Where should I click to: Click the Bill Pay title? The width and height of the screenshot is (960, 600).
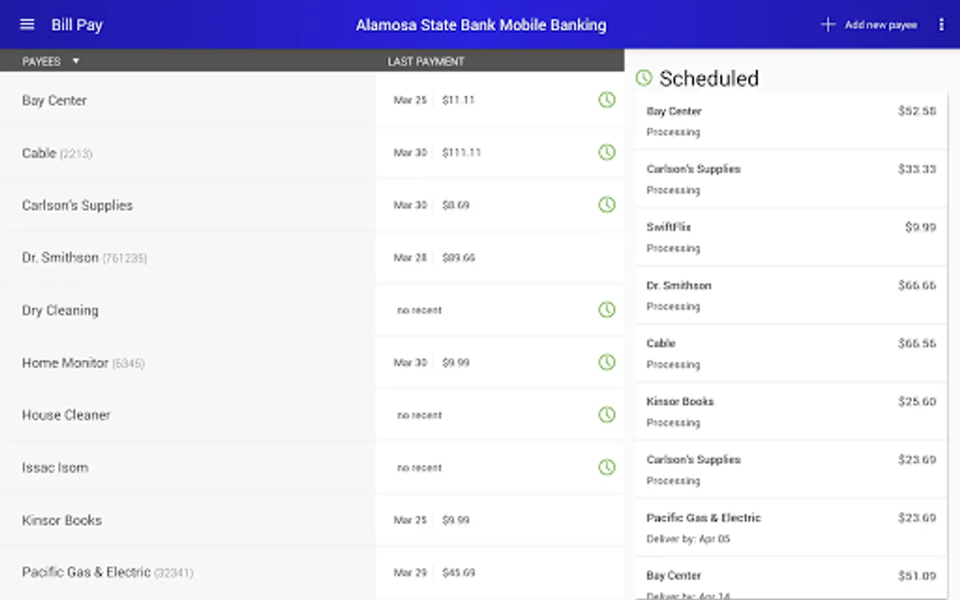coord(77,25)
